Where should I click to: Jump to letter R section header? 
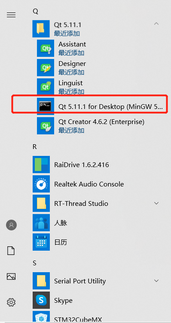(34, 147)
